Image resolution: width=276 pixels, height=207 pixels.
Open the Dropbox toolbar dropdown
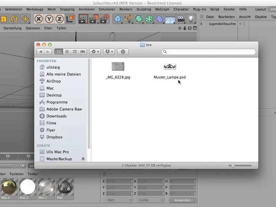coord(109,51)
